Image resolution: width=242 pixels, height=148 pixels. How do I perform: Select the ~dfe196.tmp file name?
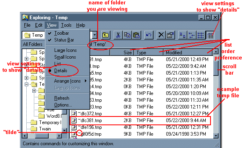pos(90,127)
